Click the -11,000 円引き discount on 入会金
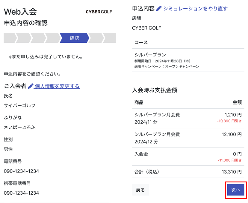The width and height of the screenshot is (248, 203). point(229,160)
